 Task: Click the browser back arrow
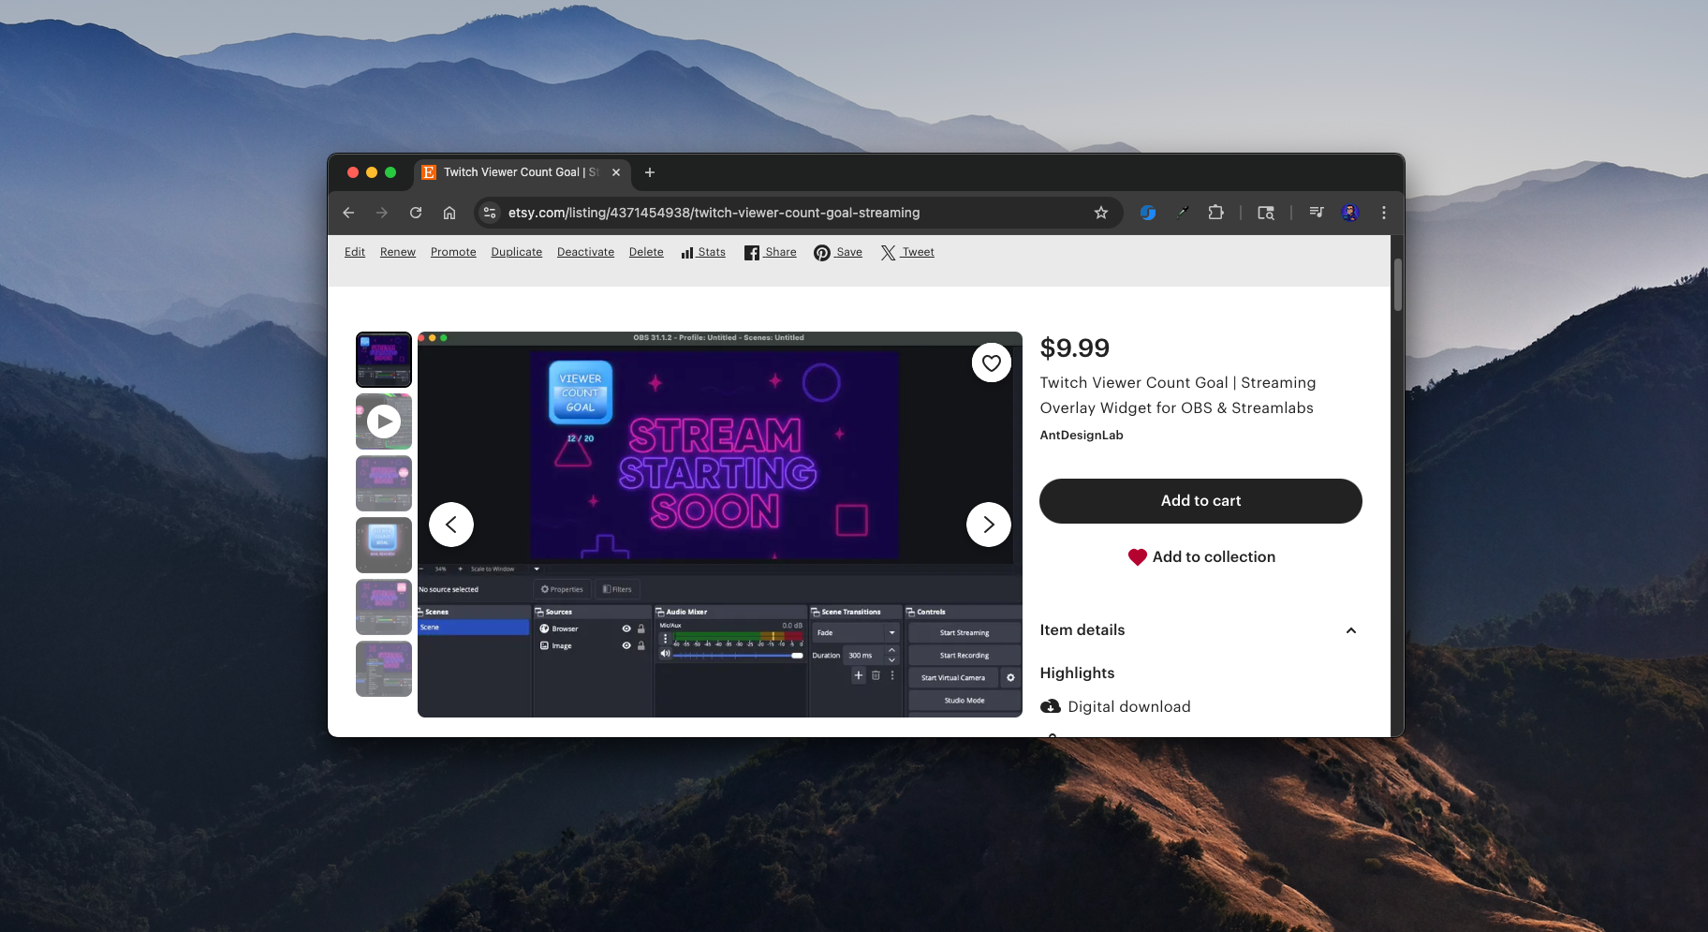tap(348, 213)
